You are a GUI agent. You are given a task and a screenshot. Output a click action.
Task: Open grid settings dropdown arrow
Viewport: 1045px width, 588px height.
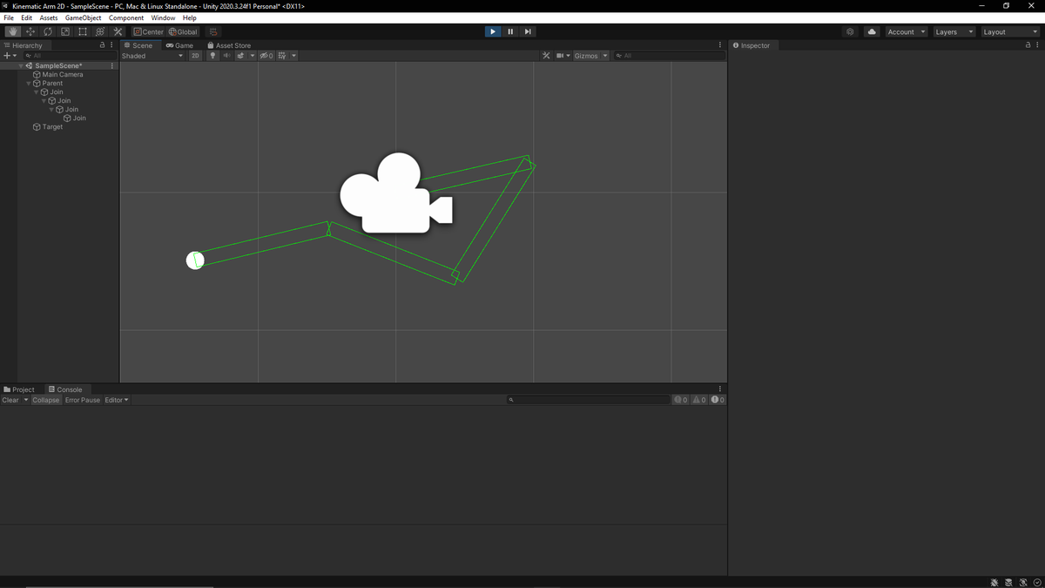tap(293, 56)
